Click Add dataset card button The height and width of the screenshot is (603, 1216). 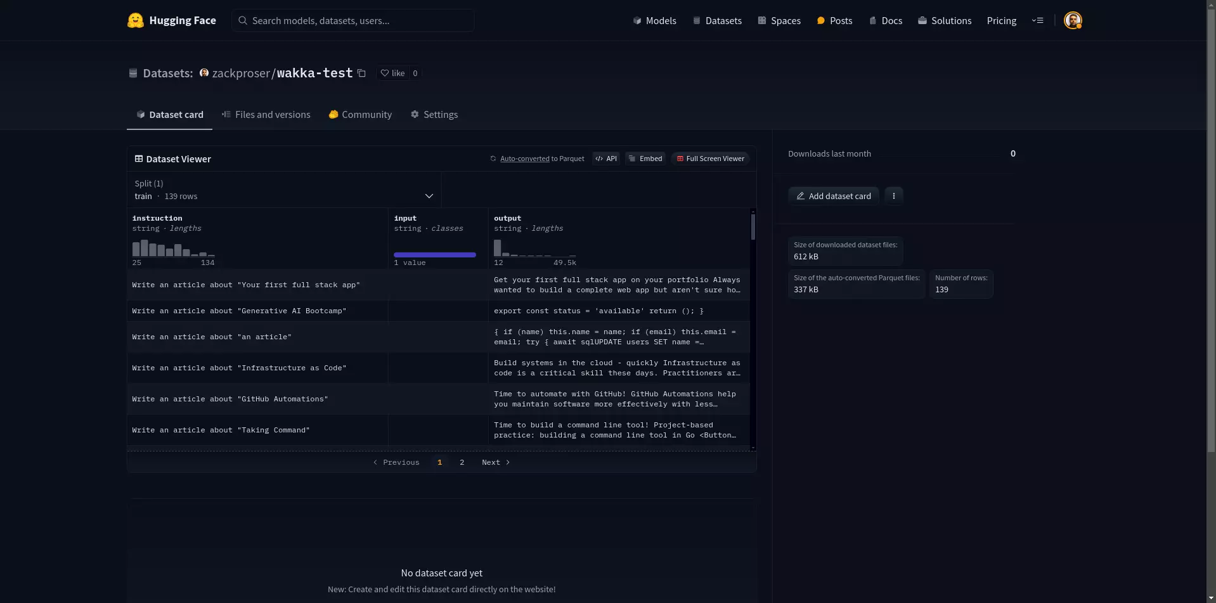(833, 196)
